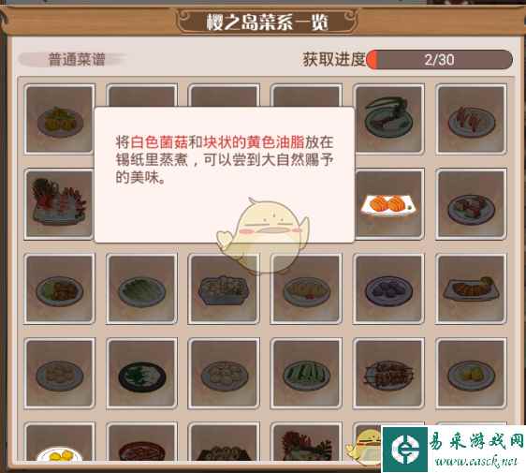Viewport: 526px width, 473px height.
Task: Choose the green leafy dish in third row
Action: click(142, 289)
